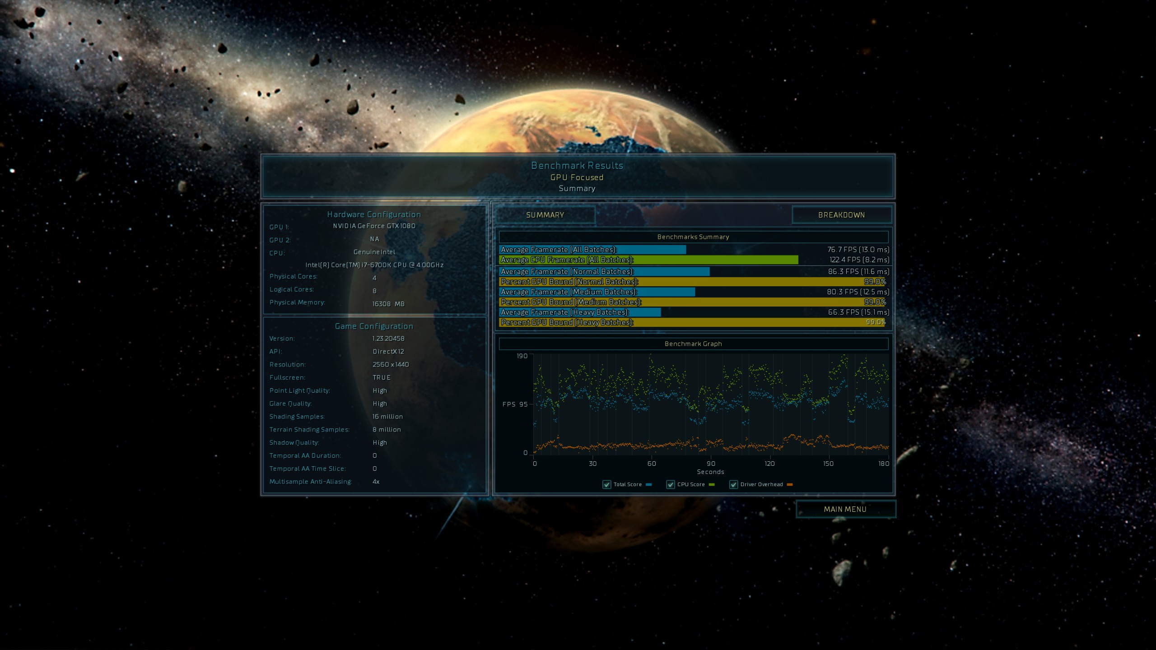This screenshot has width=1156, height=650.
Task: Click Average Framerate (Medium Batches) row
Action: click(597, 292)
